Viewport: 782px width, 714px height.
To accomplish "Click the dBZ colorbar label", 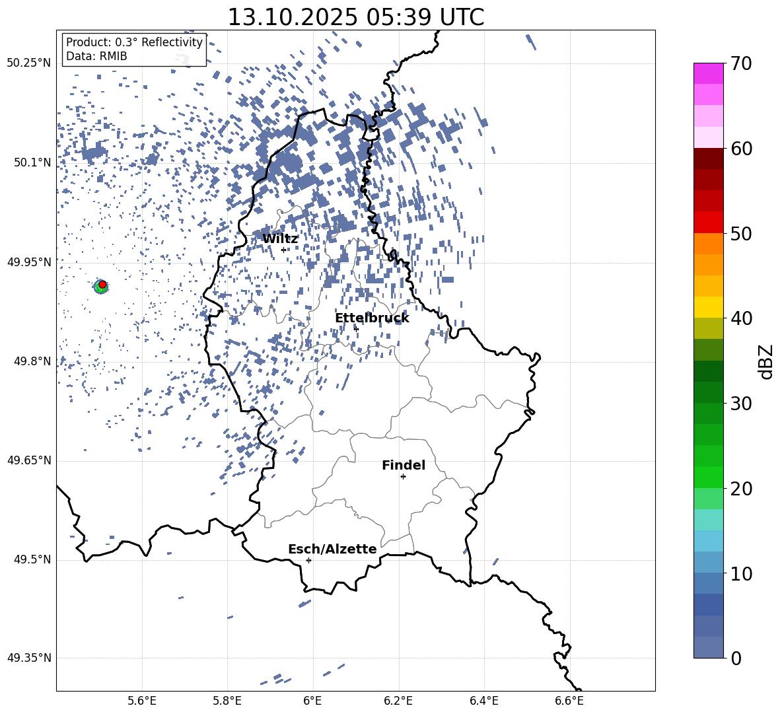I will pos(765,362).
